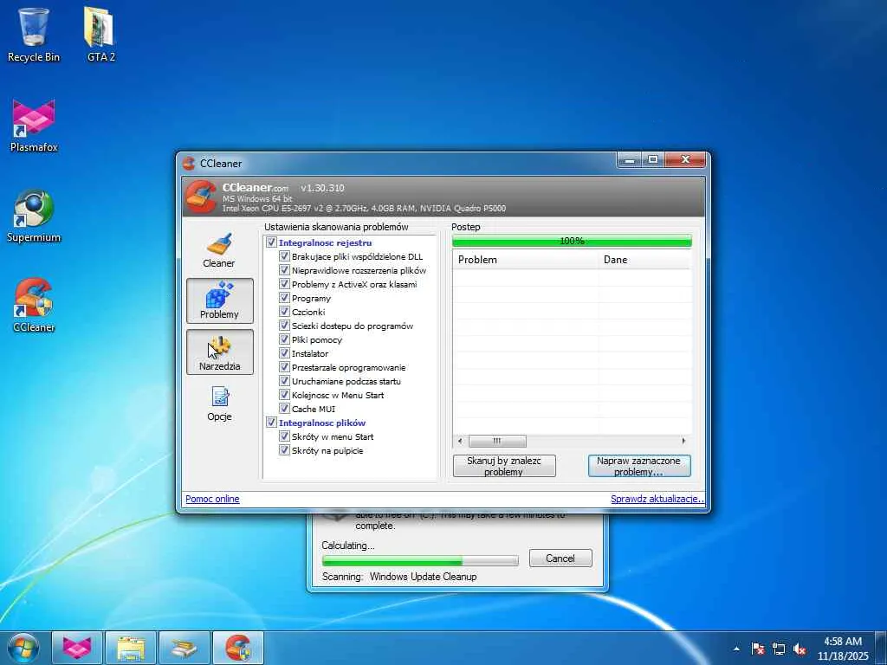Select the Plasmafox desktop shortcut
This screenshot has height=665, width=887.
pyautogui.click(x=34, y=126)
